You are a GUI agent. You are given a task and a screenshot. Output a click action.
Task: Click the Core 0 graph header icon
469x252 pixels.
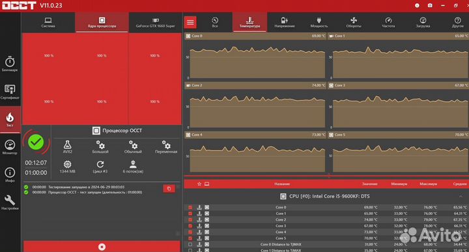coord(188,36)
